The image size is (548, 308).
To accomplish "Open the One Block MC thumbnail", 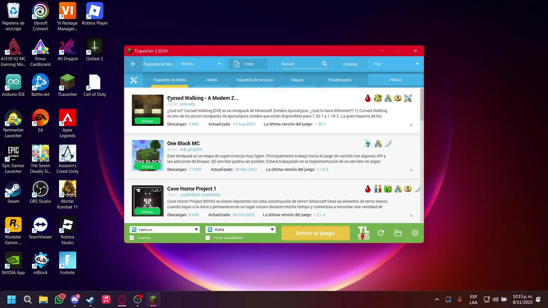I will [x=148, y=156].
